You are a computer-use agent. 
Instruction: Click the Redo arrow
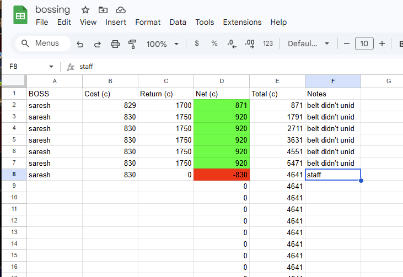click(x=98, y=44)
